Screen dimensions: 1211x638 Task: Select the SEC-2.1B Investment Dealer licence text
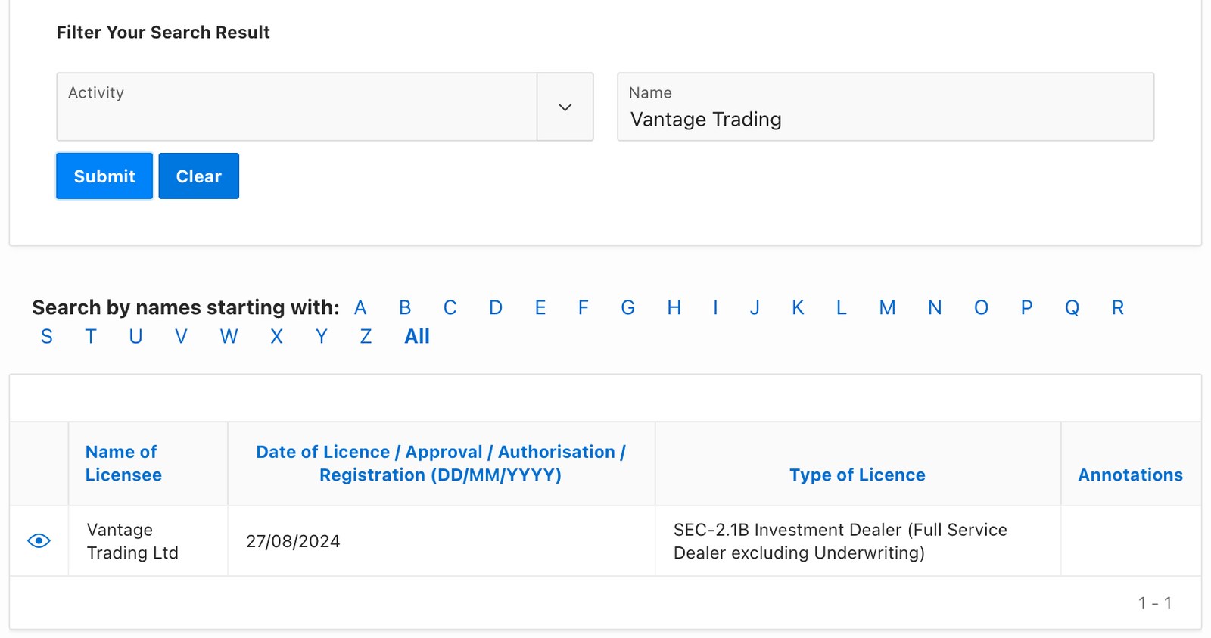840,541
